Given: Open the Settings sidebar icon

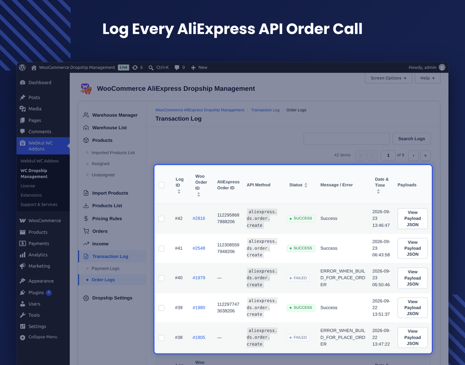Looking at the screenshot, I should point(22,326).
